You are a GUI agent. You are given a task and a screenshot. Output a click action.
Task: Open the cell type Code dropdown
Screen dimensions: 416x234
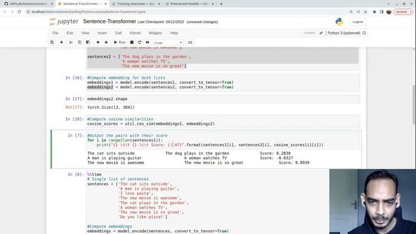[x=168, y=43]
